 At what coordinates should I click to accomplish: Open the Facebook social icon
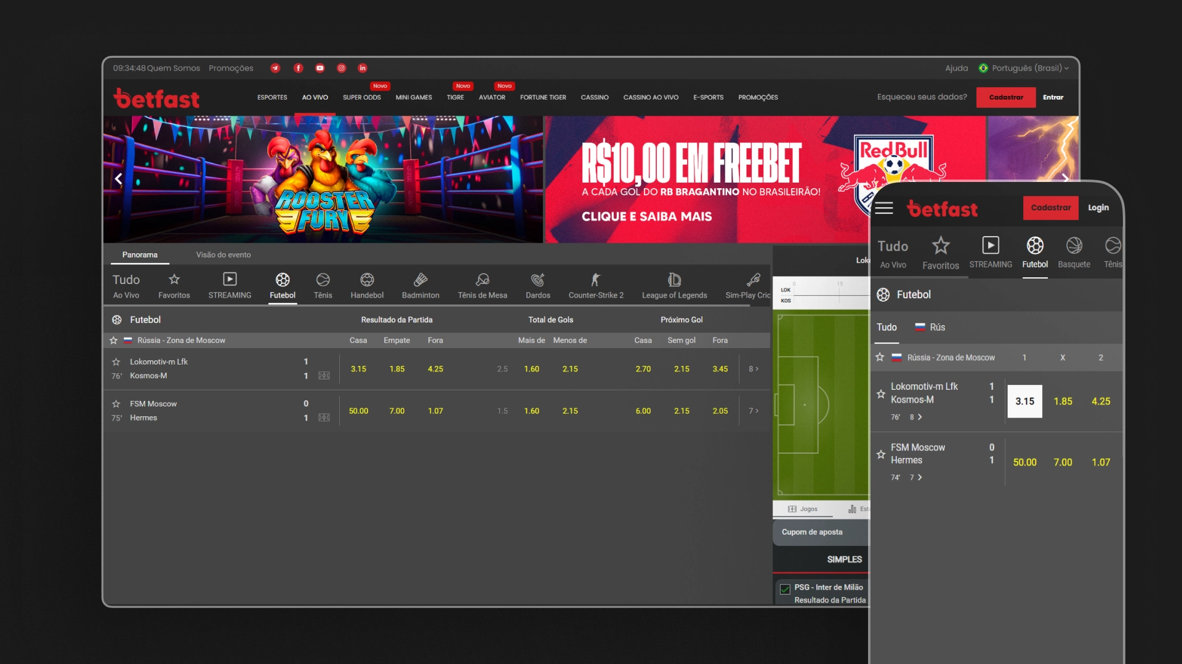(x=298, y=68)
